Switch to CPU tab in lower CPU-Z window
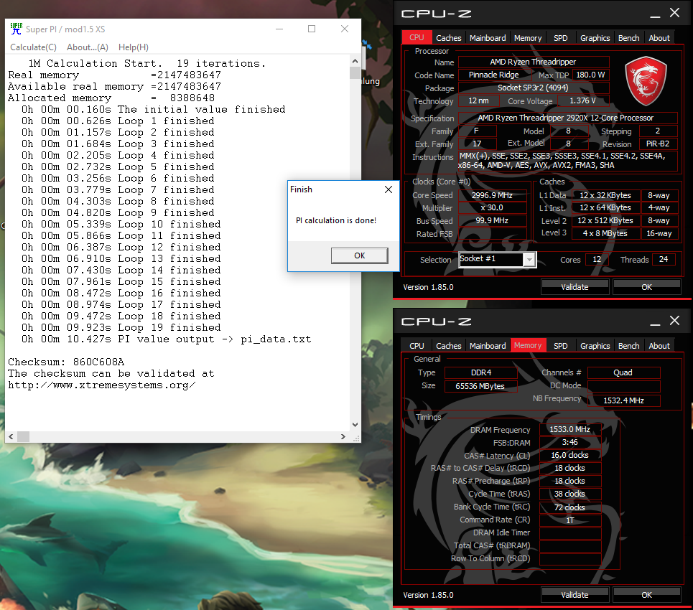693x610 pixels. 417,346
